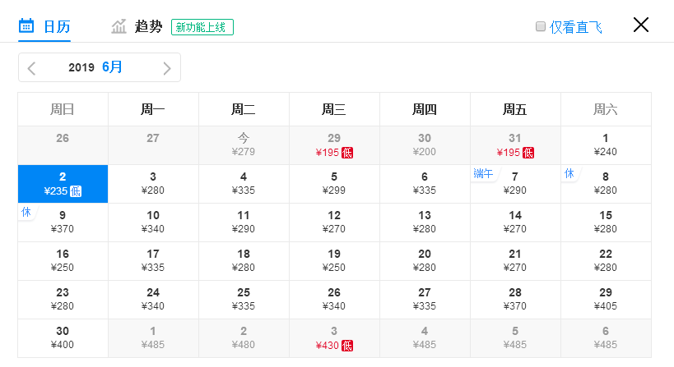Screen dimensions: 674x367
Task: Select June 19 priced ¥250
Action: [x=334, y=261]
